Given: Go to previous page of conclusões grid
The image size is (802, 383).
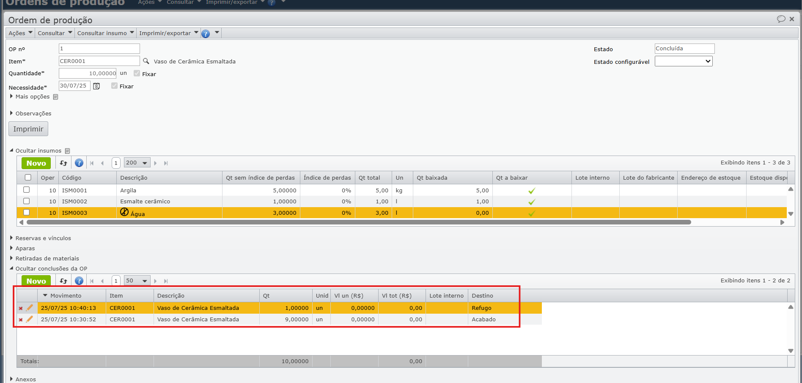Looking at the screenshot, I should (x=102, y=281).
